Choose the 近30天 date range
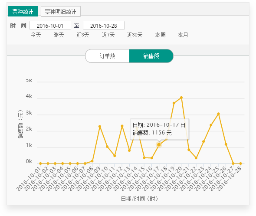The width and height of the screenshot is (256, 216). 135,35
